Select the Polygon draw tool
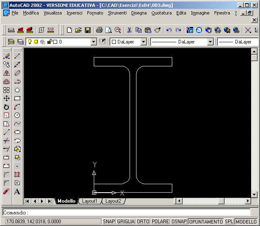260x226 pixels. [17, 90]
